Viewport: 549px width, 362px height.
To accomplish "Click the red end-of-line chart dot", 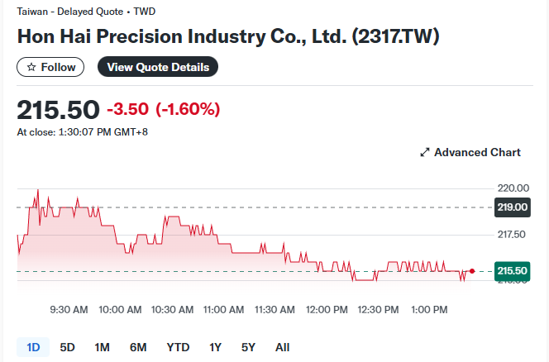I will click(x=472, y=271).
